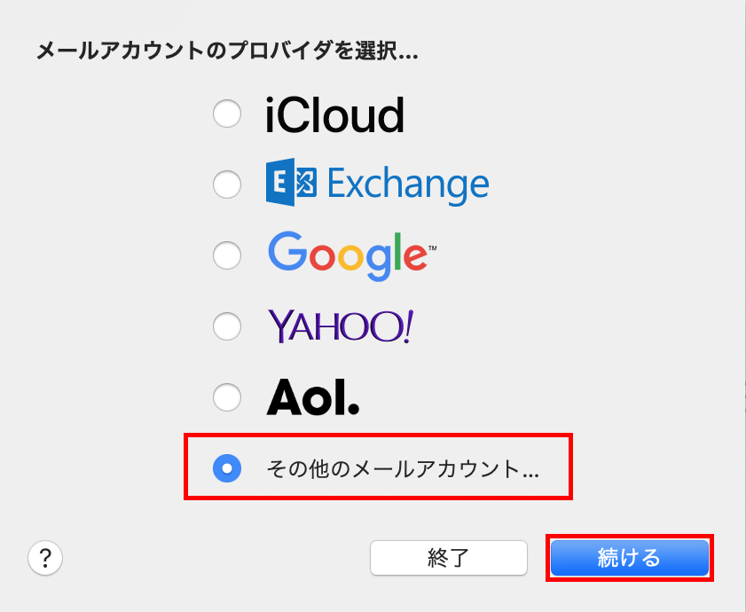Select the Aol radio button
This screenshot has height=612, width=746.
click(x=227, y=396)
